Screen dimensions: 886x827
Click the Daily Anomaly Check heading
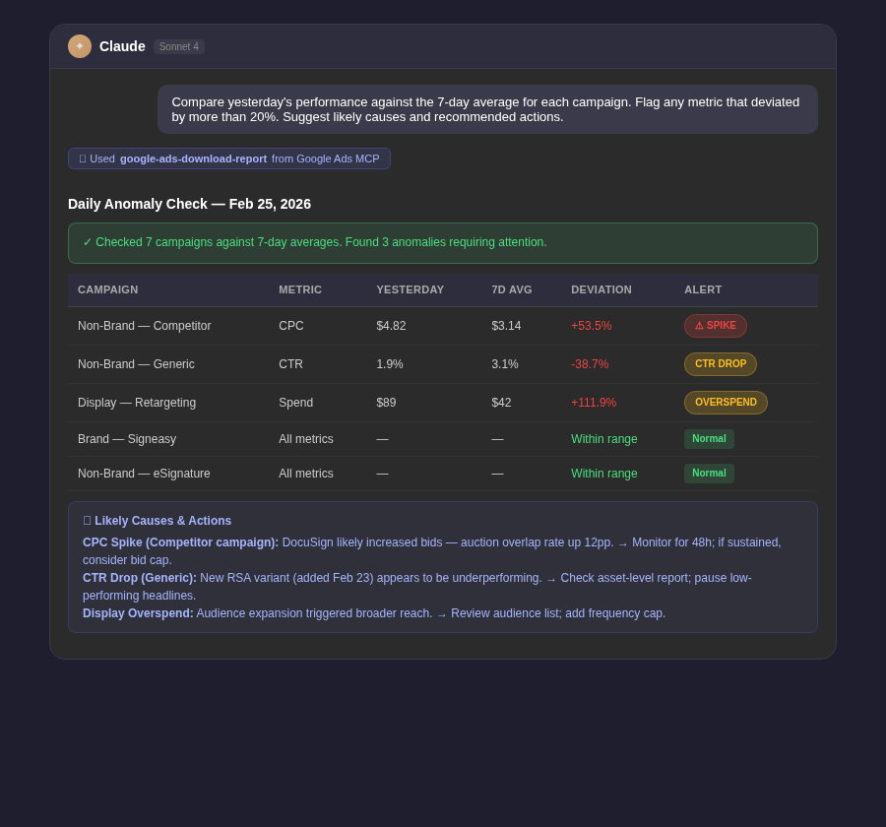tap(188, 204)
